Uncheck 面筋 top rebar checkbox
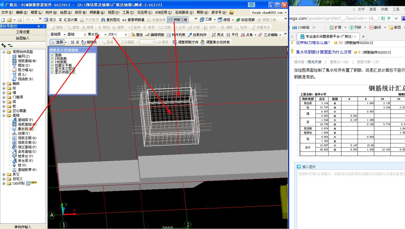 pos(52,55)
